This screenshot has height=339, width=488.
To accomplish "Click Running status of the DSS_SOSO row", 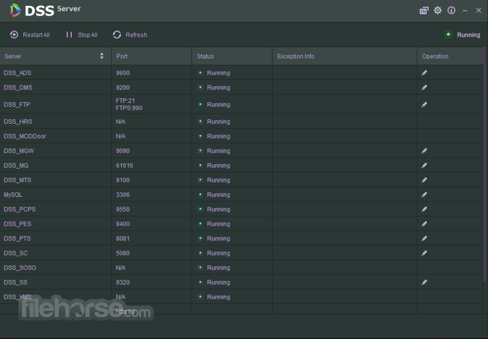I will coord(214,268).
